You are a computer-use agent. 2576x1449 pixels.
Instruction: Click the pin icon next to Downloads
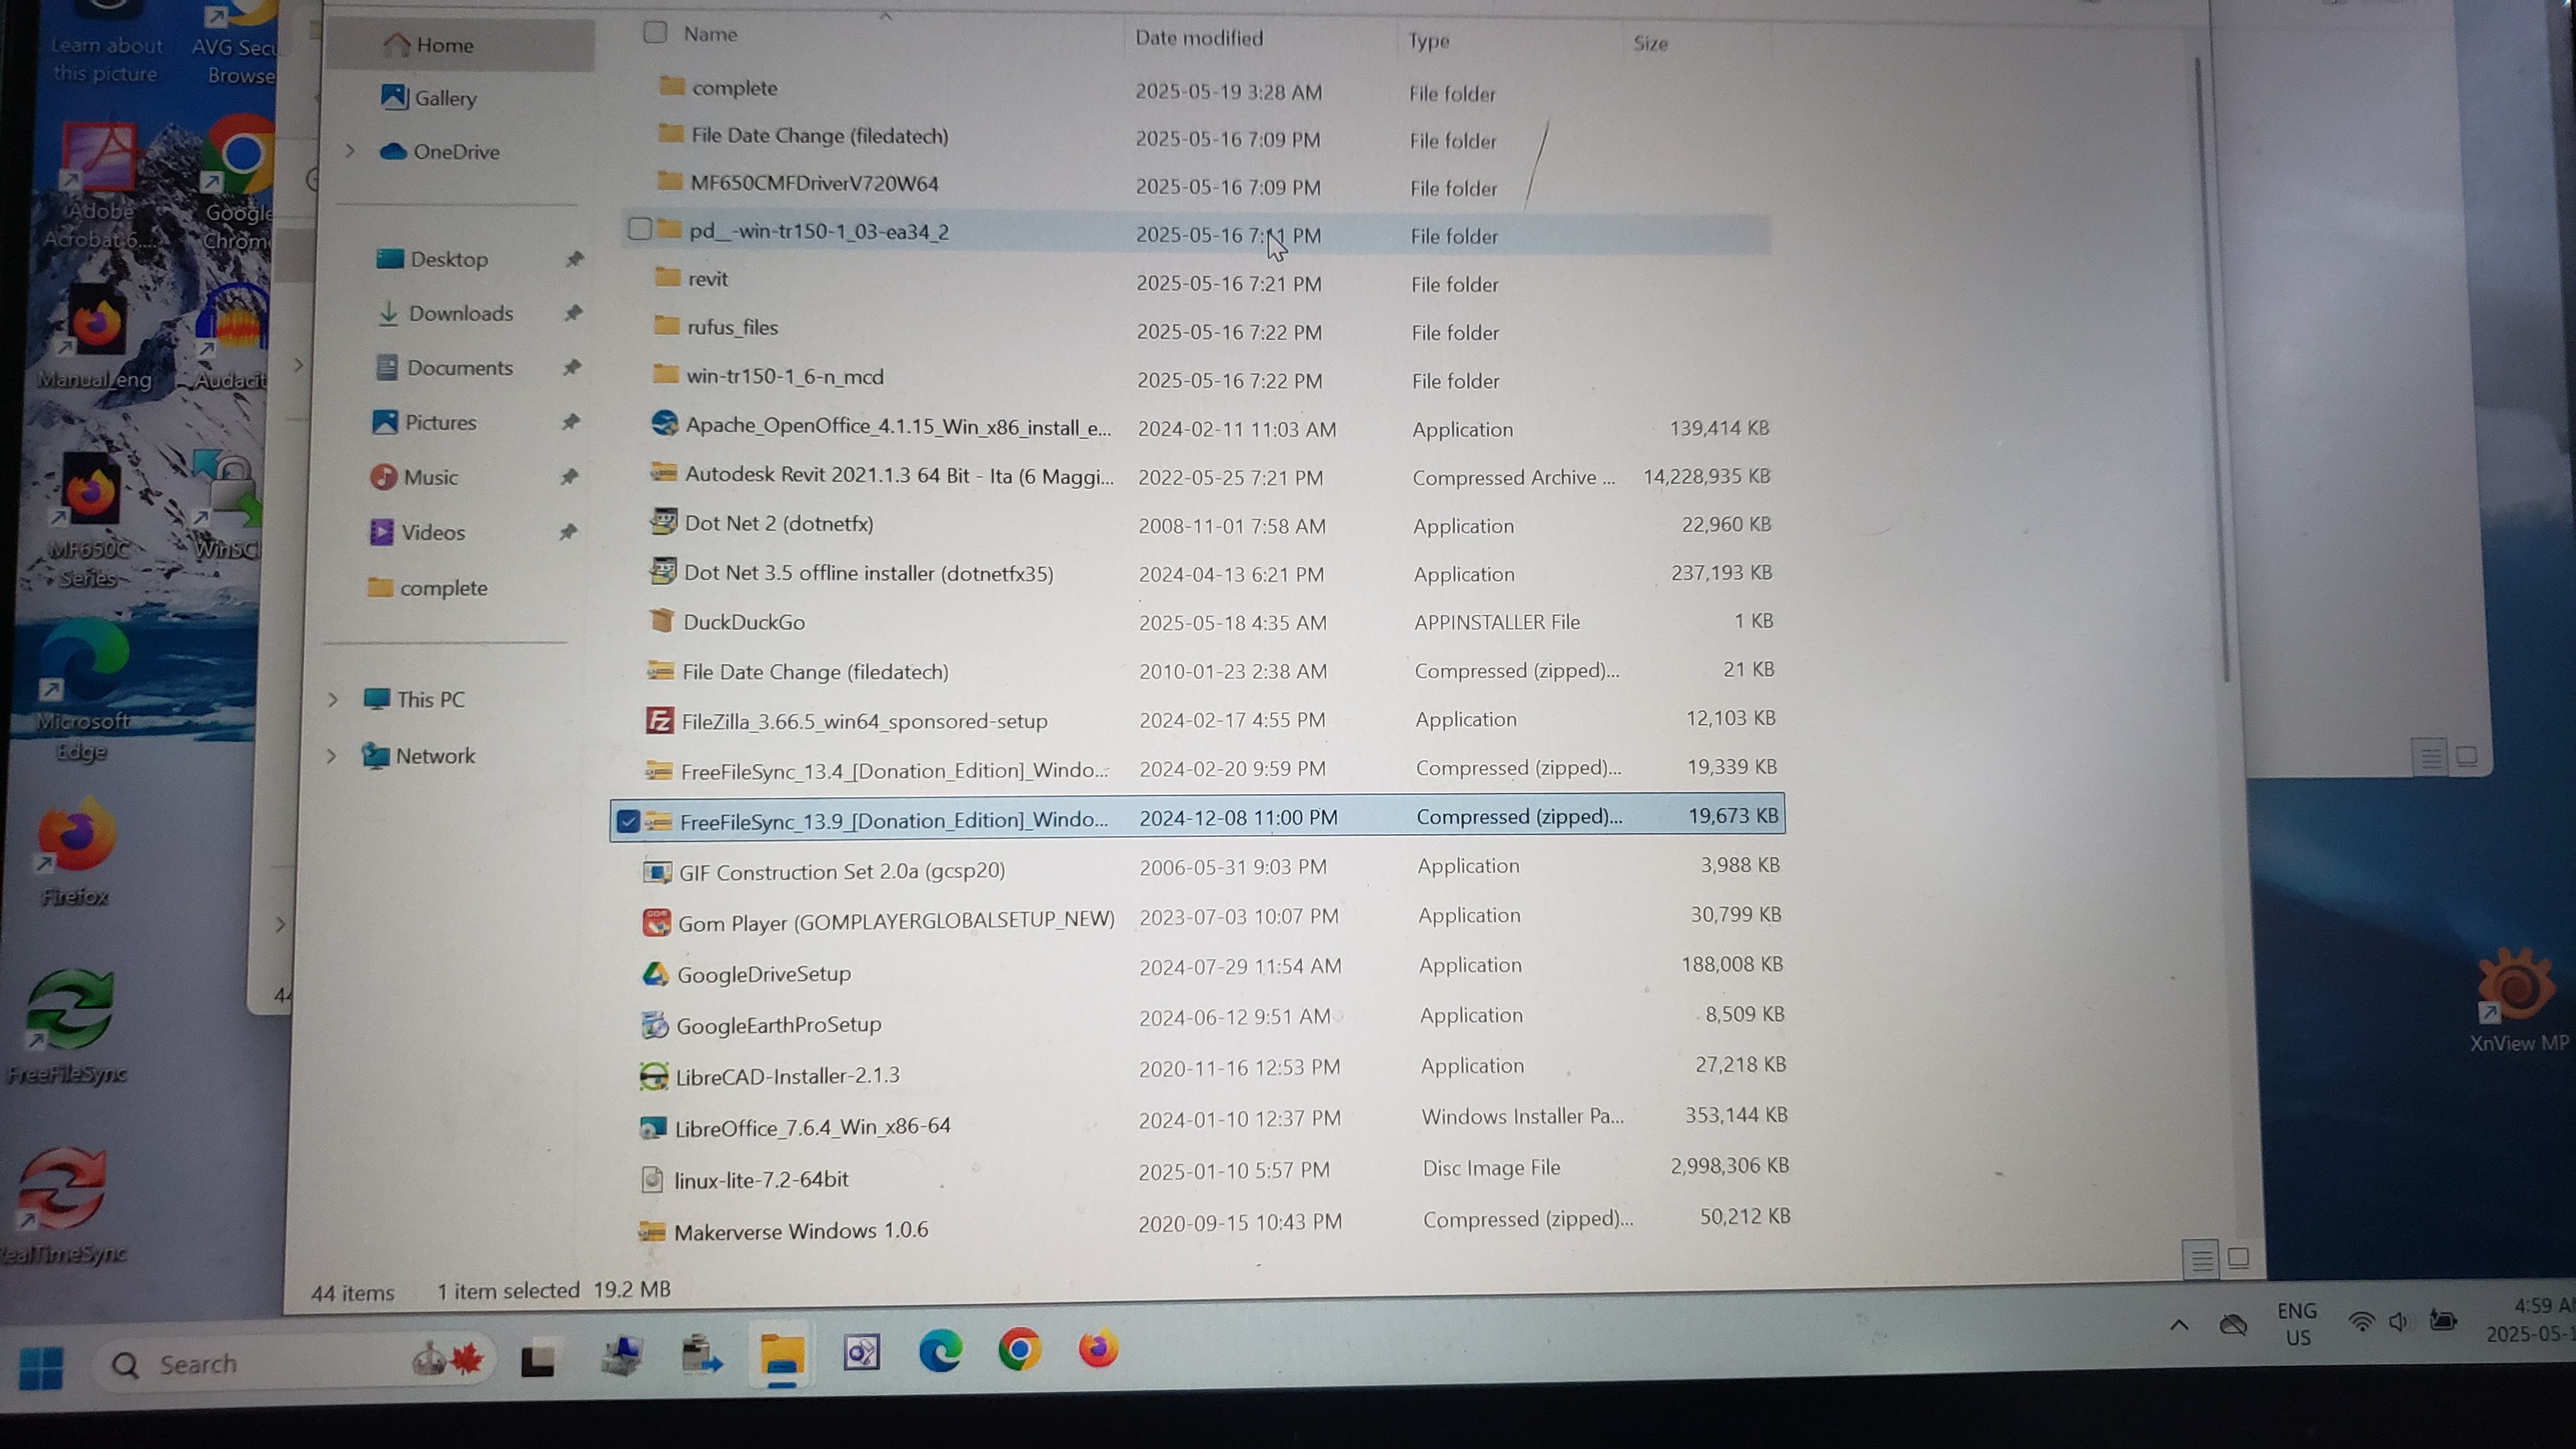(x=573, y=313)
